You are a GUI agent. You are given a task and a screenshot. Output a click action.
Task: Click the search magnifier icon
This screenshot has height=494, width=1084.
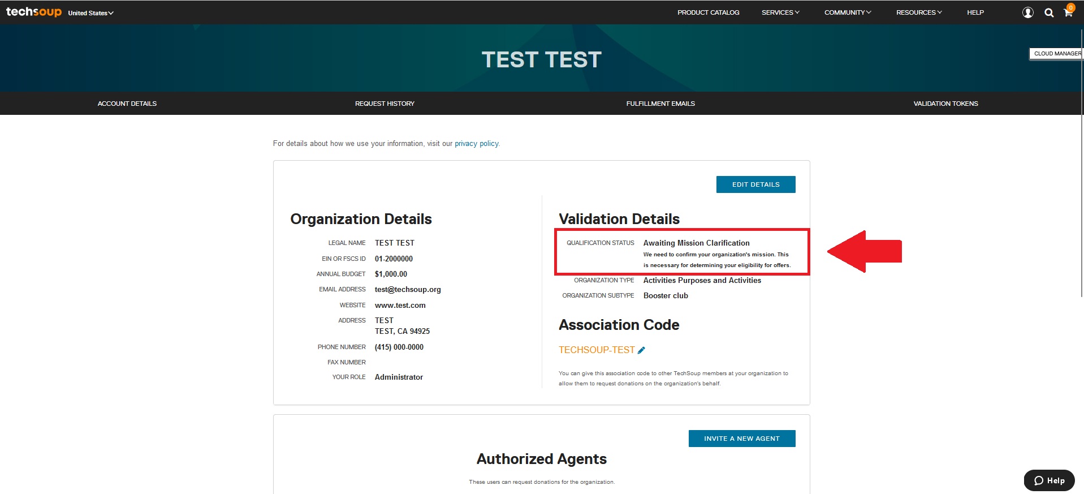click(x=1049, y=12)
